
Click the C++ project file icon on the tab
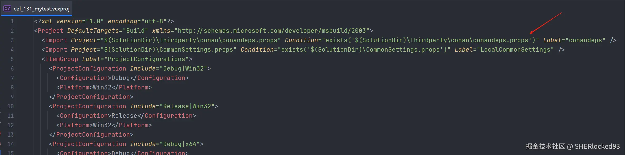pos(7,9)
